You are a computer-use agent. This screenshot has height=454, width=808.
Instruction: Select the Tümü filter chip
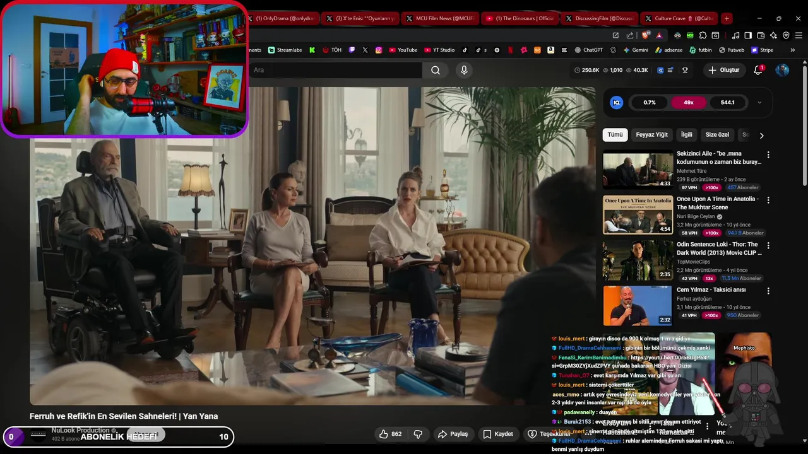(x=615, y=134)
